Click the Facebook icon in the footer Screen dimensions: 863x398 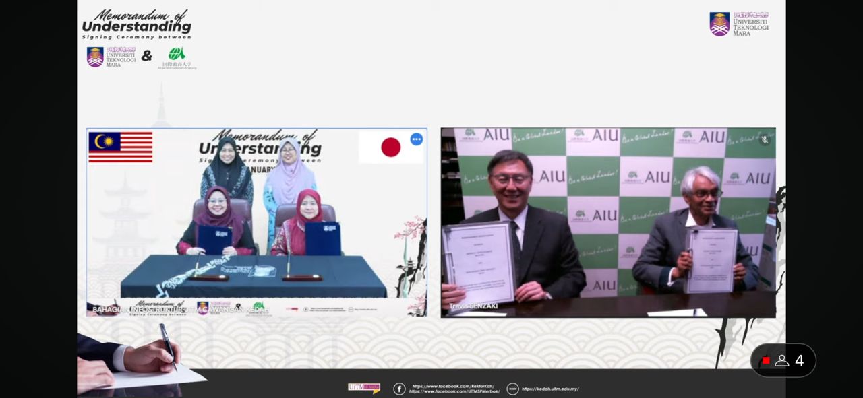(x=399, y=389)
